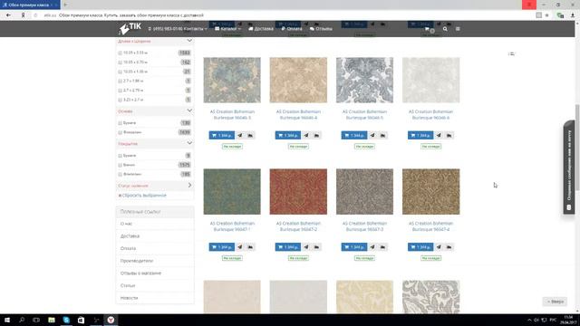This screenshot has width=580, height=326.
Task: Open the red Burlesque 96047-2 wallpaper thumbnail
Action: pos(298,191)
